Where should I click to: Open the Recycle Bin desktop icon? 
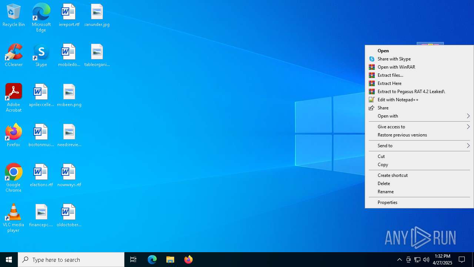coord(14,16)
